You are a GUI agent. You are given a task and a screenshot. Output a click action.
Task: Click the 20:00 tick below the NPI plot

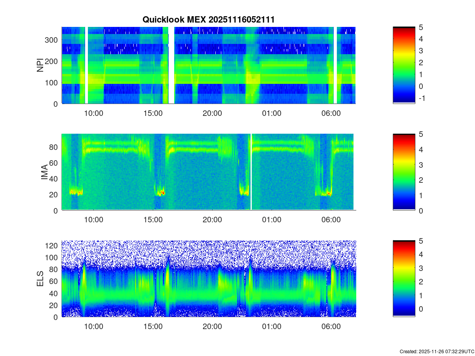click(x=212, y=113)
